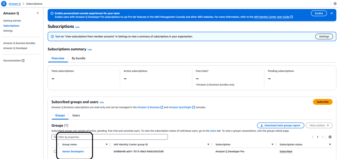Click the info icon in the blue banner
Image resolution: width=338 pixels, height=159 pixels.
pos(52,13)
